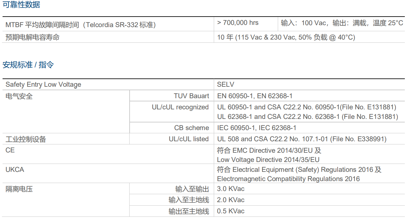Click the Safety Entry Low Voltage label
The height and width of the screenshot is (220, 409).
[x=44, y=84]
